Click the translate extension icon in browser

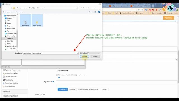point(146,10)
